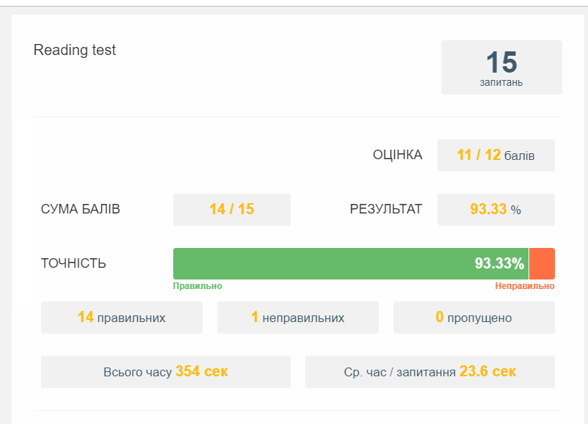
Task: Click green correct portion of accuracy bar
Action: pos(351,263)
